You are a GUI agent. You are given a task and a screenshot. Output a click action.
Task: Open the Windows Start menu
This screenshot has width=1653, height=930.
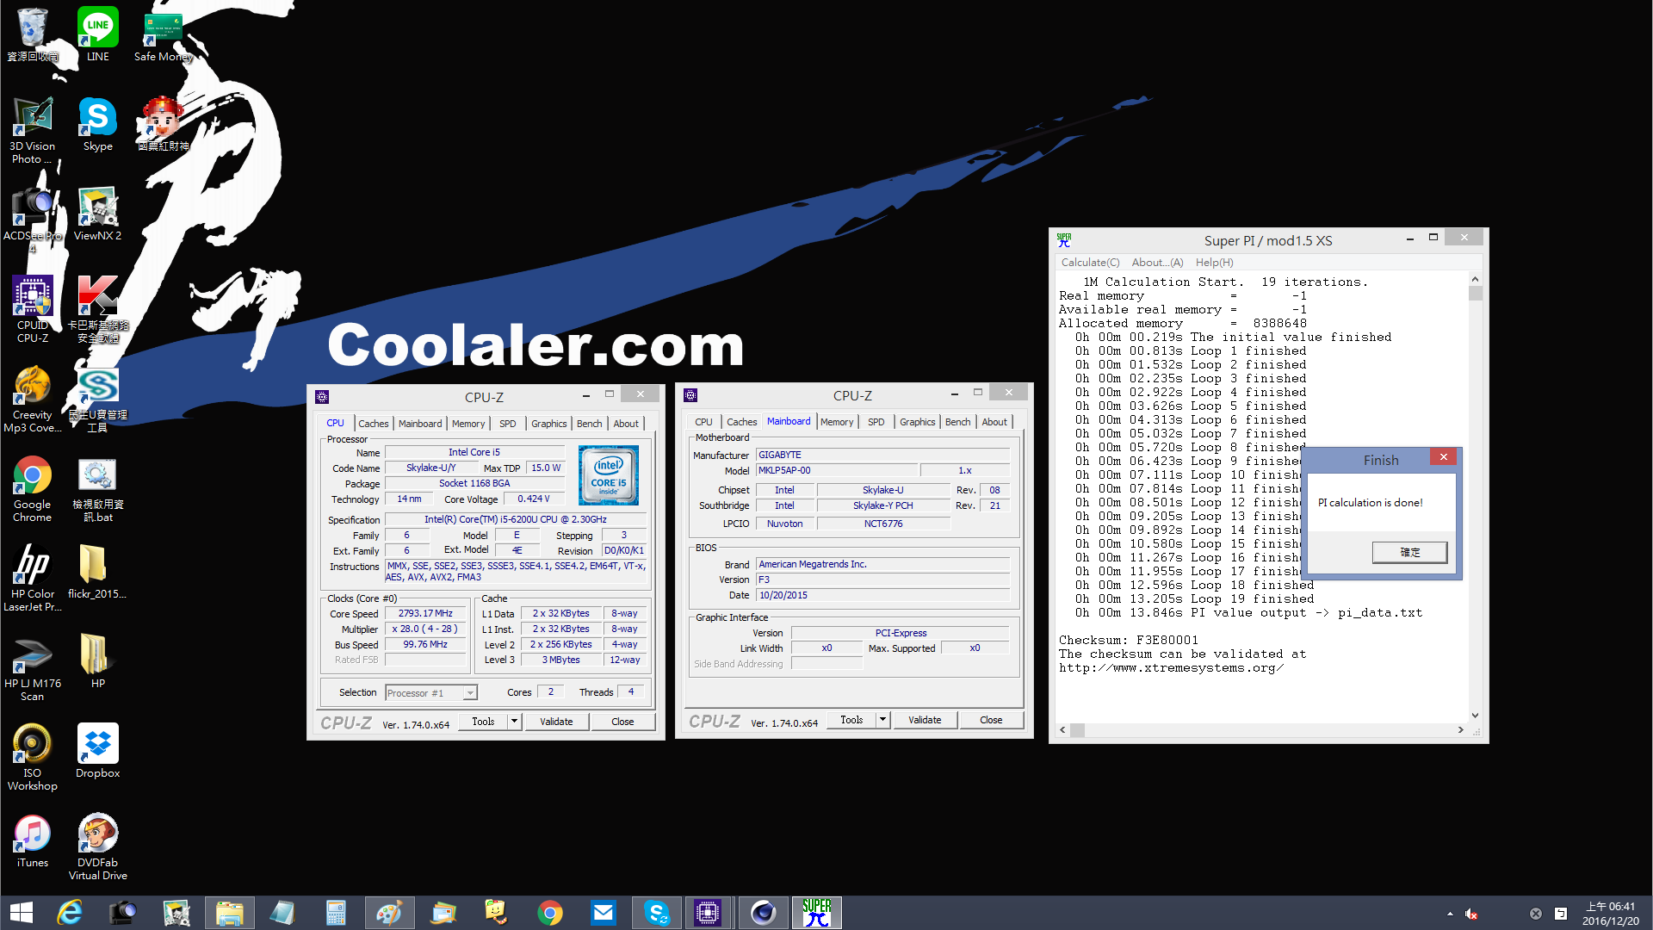click(x=22, y=913)
